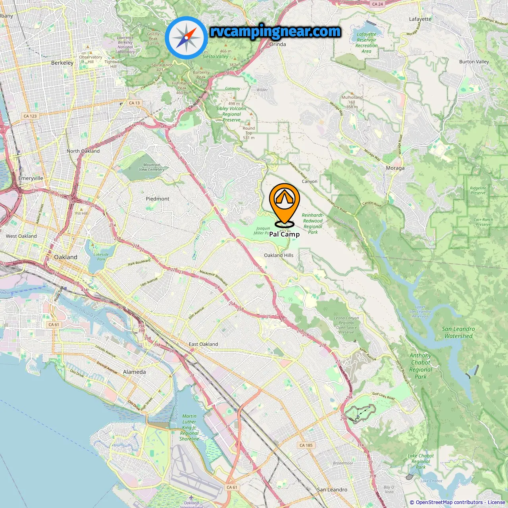Click the orange Pal Camp tent marker
This screenshot has width=508, height=508.
(x=284, y=204)
